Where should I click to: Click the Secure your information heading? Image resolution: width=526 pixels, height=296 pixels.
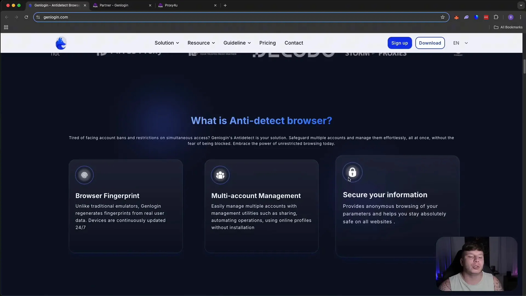coord(385,195)
